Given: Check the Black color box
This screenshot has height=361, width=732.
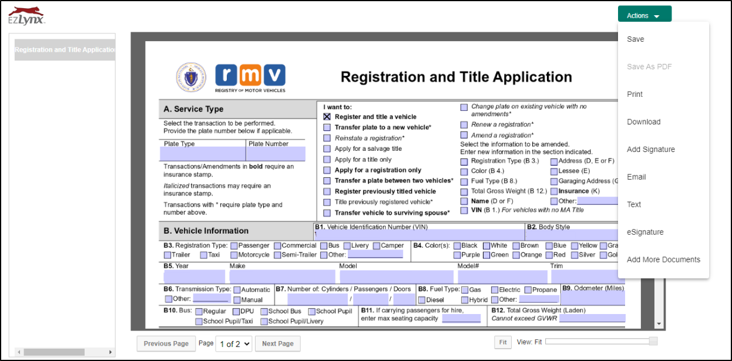Looking at the screenshot, I should click(x=458, y=246).
